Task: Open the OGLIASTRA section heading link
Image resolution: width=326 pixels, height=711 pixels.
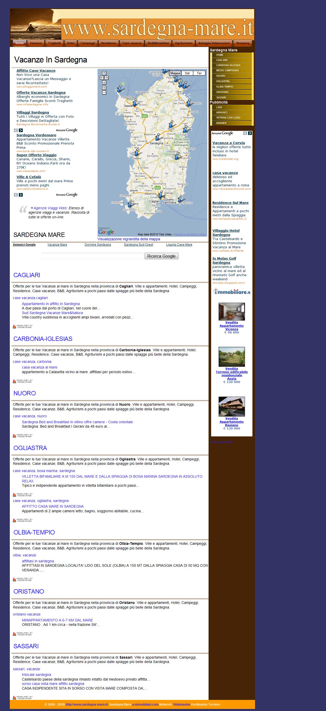Action: (x=30, y=448)
